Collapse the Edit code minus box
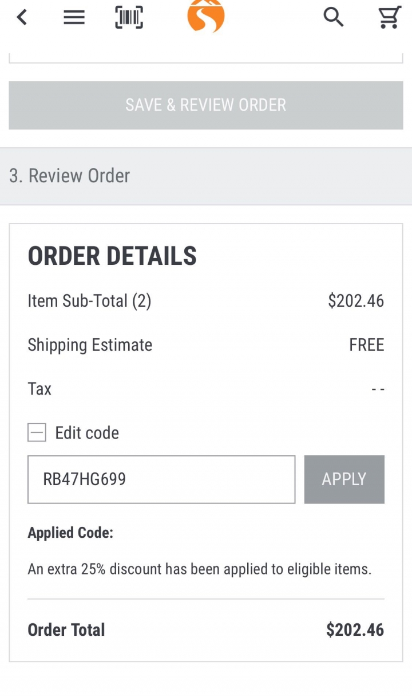412x696 pixels. point(37,433)
